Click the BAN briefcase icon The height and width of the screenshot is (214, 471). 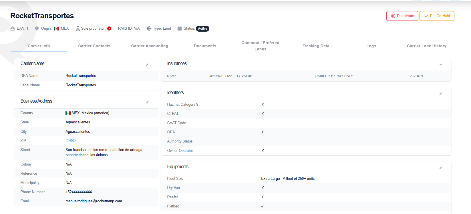tap(13, 28)
